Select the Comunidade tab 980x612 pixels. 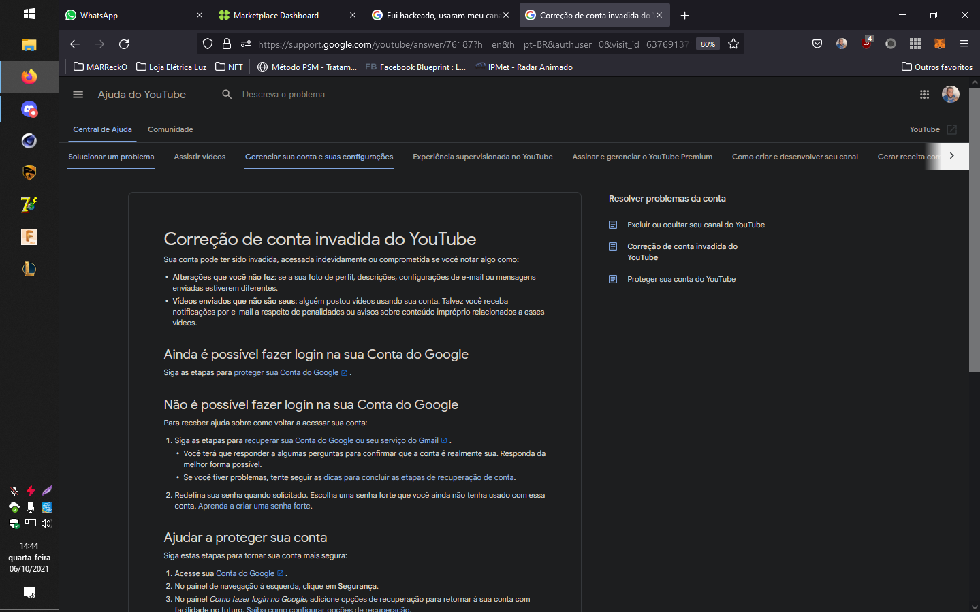170,129
